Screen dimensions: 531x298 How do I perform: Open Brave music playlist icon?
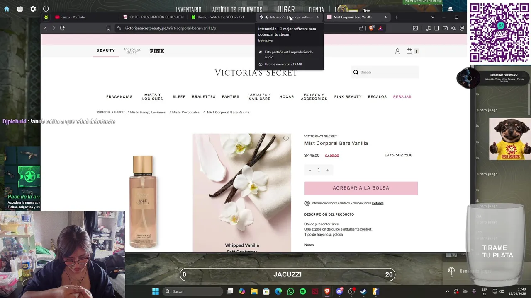pos(429,28)
